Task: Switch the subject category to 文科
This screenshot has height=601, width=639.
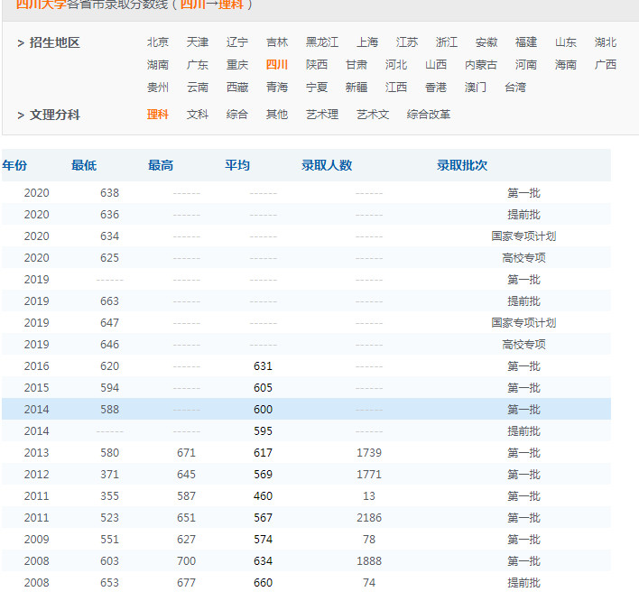Action: [x=198, y=115]
